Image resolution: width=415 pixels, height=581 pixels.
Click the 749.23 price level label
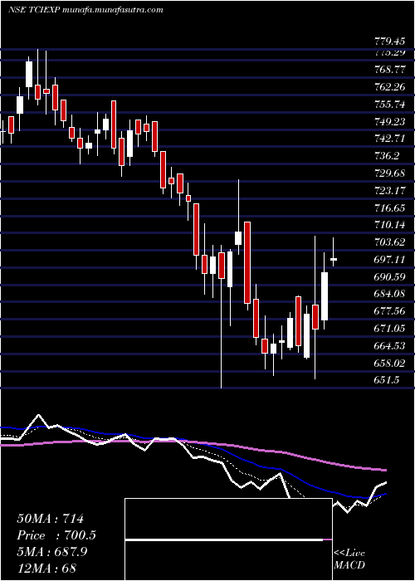(x=389, y=121)
